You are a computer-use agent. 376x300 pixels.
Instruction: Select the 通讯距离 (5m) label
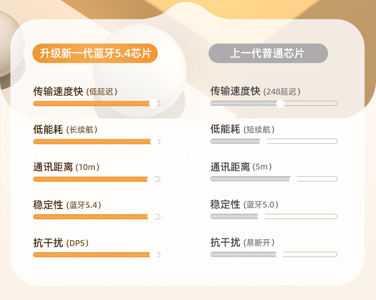(241, 167)
